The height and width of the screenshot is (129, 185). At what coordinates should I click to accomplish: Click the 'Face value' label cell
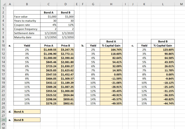click(x=27, y=16)
